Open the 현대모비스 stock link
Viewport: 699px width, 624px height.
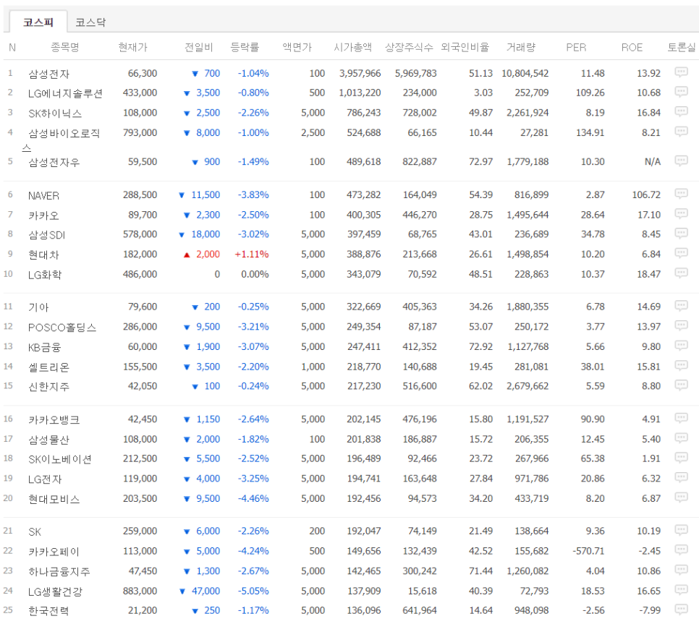click(x=54, y=499)
